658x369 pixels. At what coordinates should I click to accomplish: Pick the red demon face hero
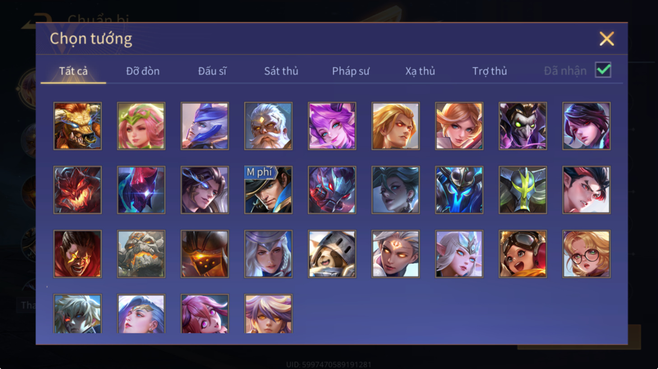pos(78,190)
